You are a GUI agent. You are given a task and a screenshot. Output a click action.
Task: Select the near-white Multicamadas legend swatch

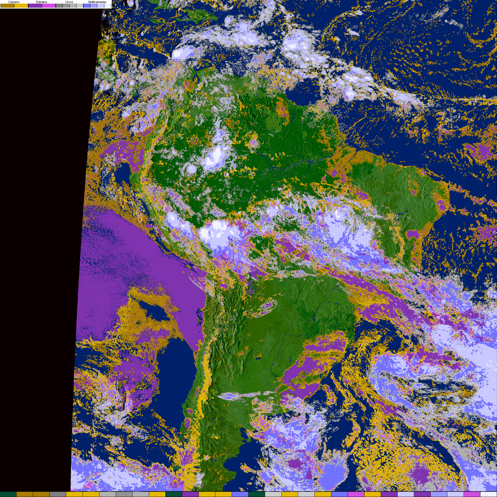(x=108, y=6)
